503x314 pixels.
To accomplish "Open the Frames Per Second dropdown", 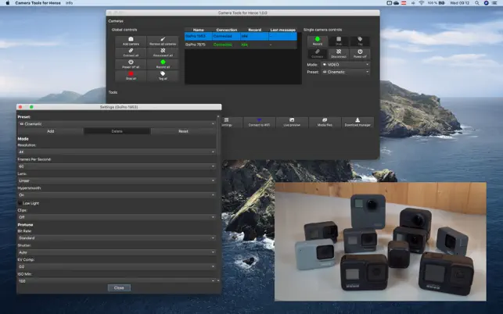I will point(117,166).
